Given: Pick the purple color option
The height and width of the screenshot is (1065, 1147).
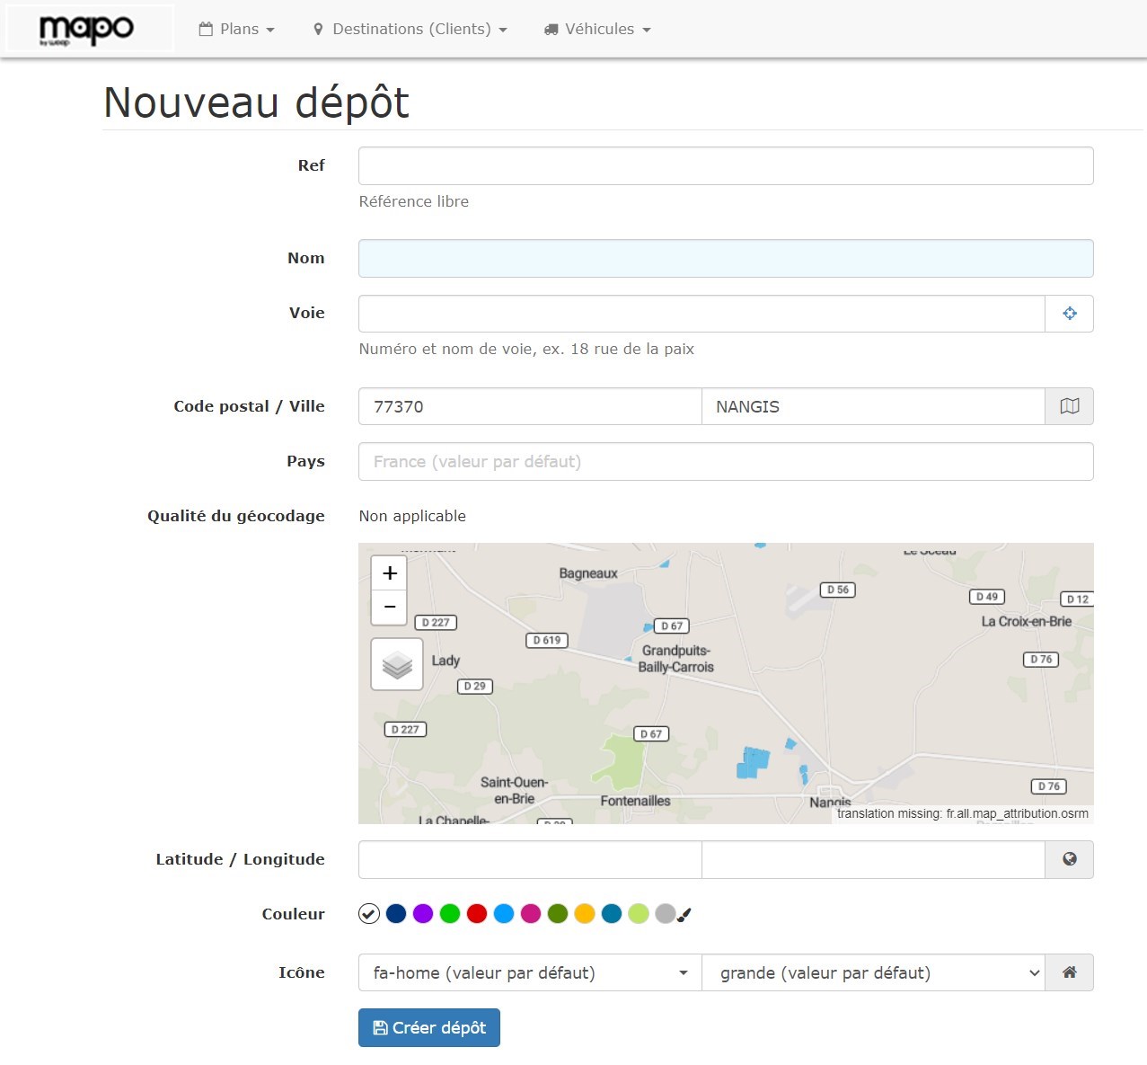Looking at the screenshot, I should click(423, 914).
